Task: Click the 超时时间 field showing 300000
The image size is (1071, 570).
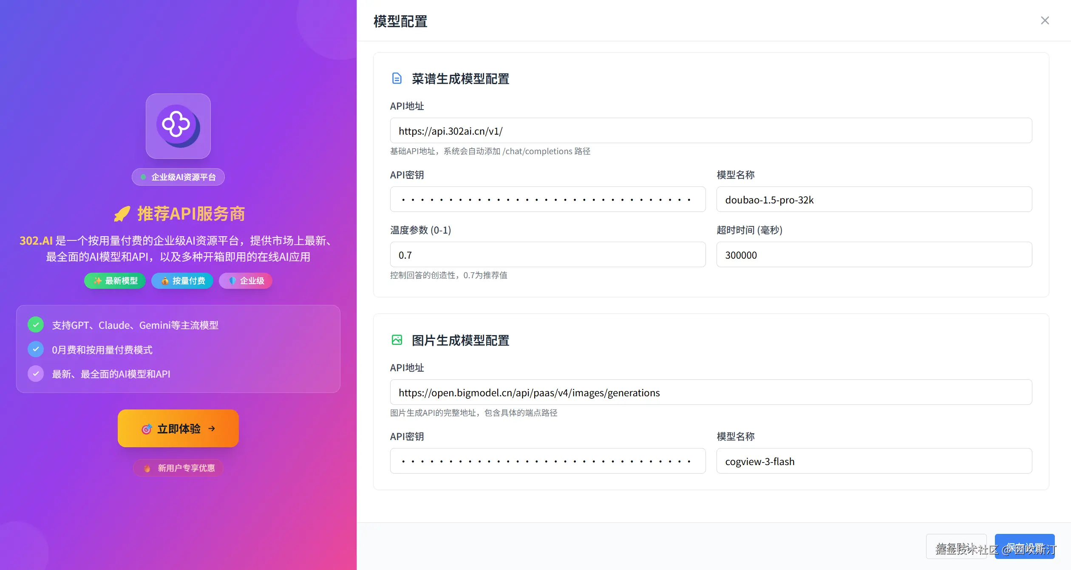Action: click(x=873, y=254)
